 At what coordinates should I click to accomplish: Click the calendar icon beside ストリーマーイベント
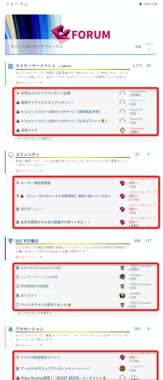[x=10, y=66]
